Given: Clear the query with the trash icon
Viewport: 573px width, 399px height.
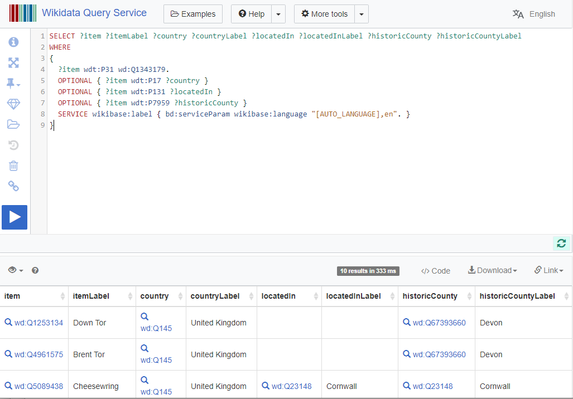Looking at the screenshot, I should (x=13, y=166).
